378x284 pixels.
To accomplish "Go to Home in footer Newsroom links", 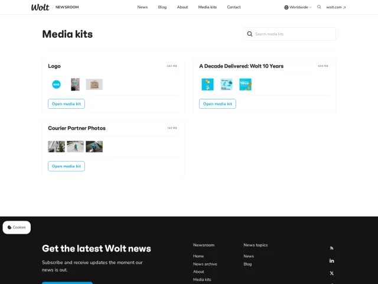I will tap(198, 256).
